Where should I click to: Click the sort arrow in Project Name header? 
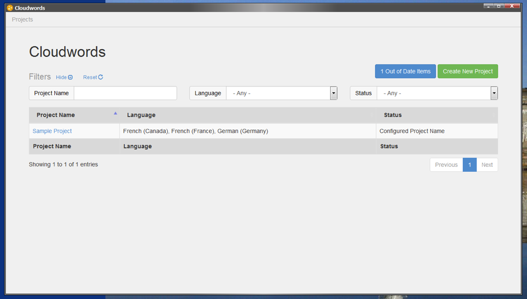tap(115, 114)
